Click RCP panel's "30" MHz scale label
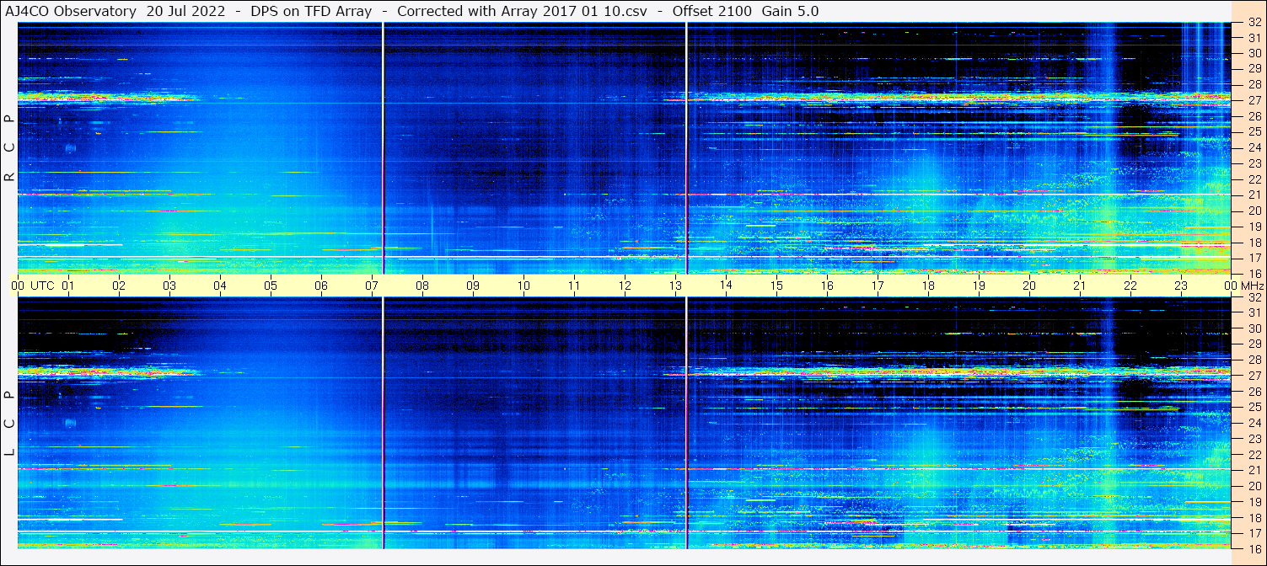The width and height of the screenshot is (1267, 566). [1254, 53]
